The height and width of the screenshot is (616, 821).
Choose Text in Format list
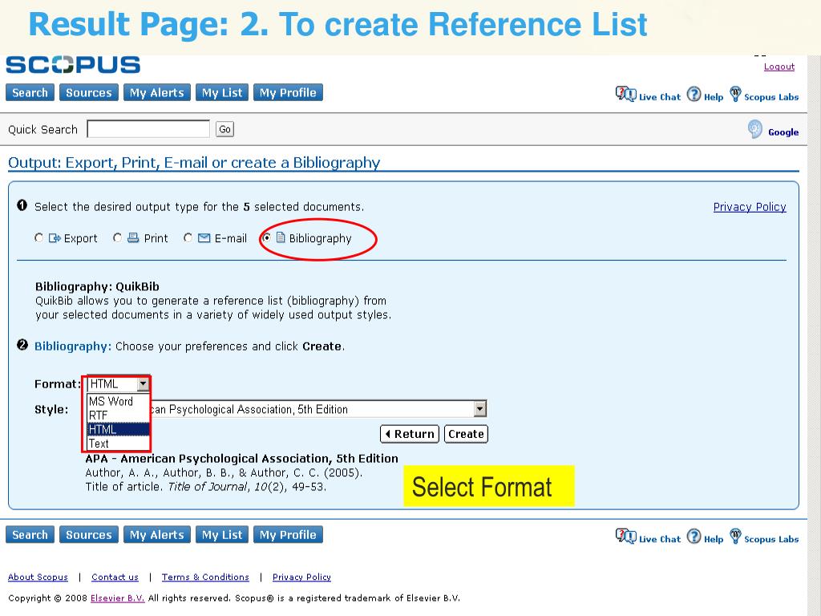[x=118, y=444]
